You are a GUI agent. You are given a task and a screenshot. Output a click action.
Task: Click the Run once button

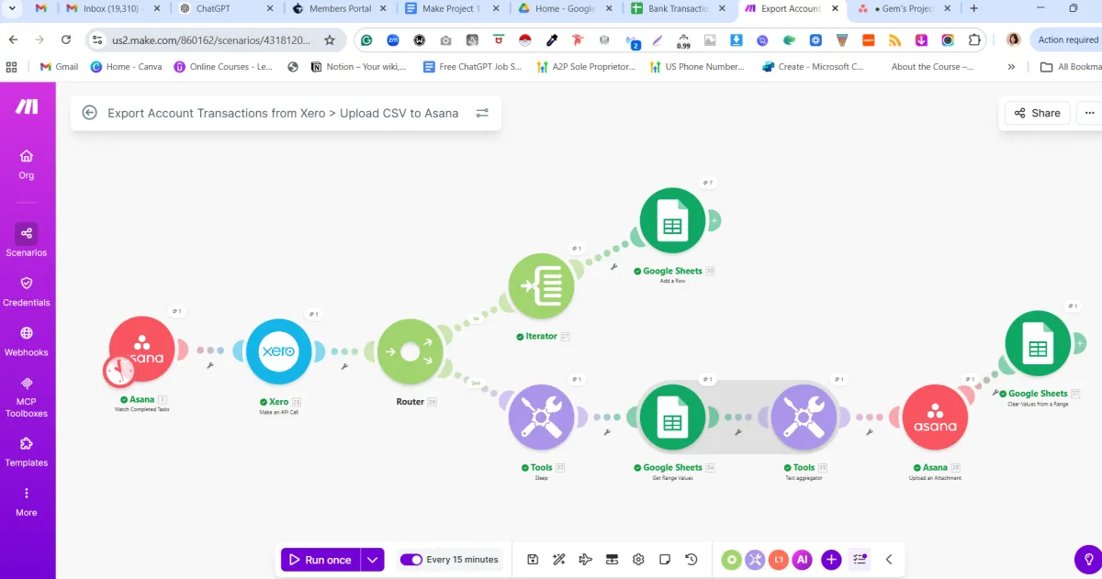pyautogui.click(x=320, y=559)
